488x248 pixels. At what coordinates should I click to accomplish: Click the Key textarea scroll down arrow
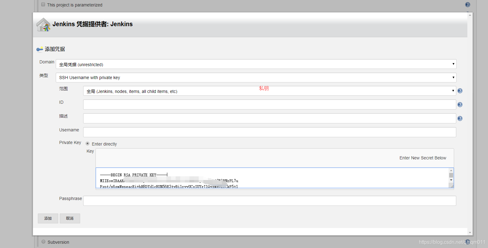pyautogui.click(x=451, y=180)
